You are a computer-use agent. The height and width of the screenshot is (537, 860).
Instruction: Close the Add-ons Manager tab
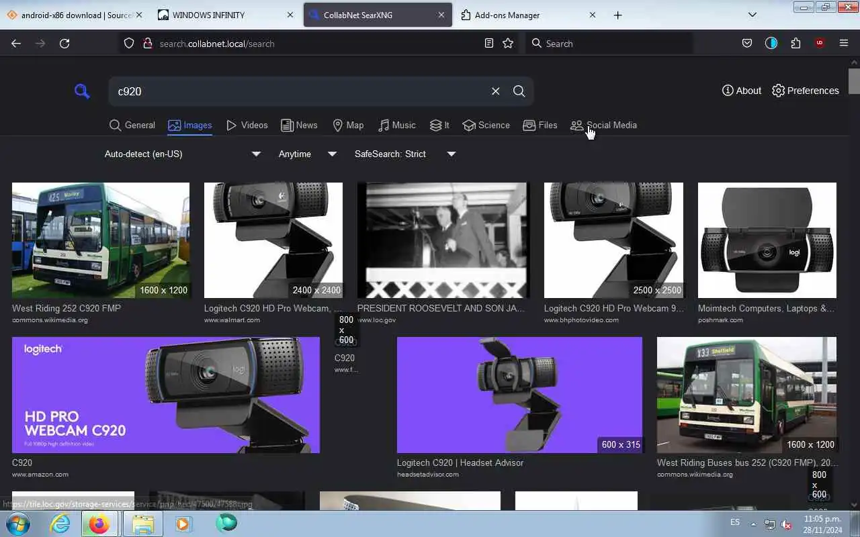point(592,15)
